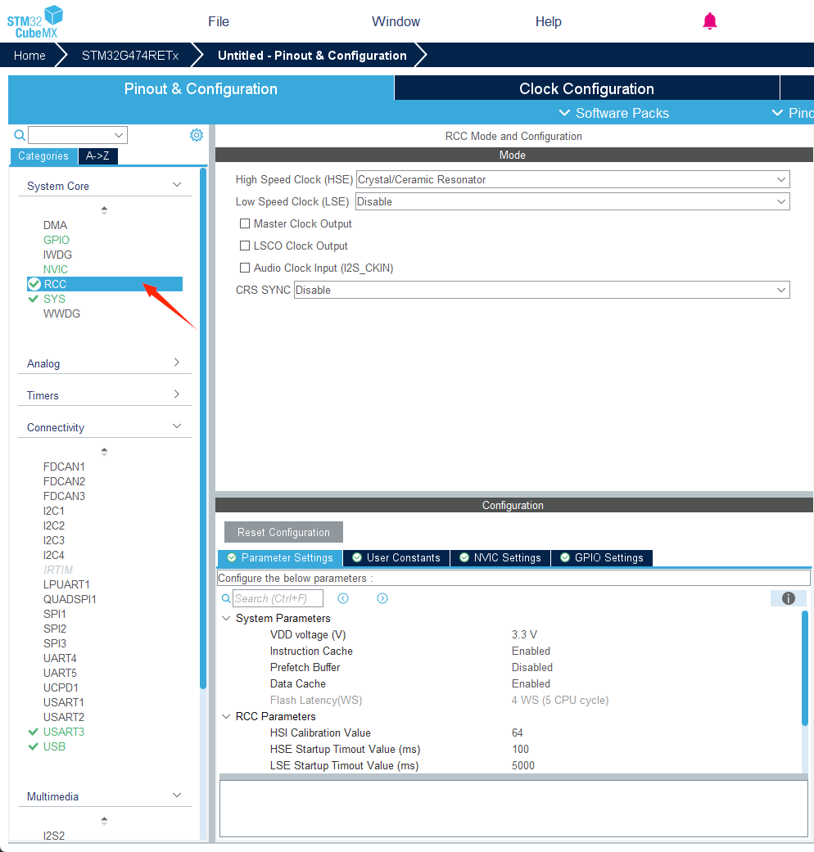Click the checkmark icon beside USB
The width and height of the screenshot is (814, 852).
click(x=34, y=746)
